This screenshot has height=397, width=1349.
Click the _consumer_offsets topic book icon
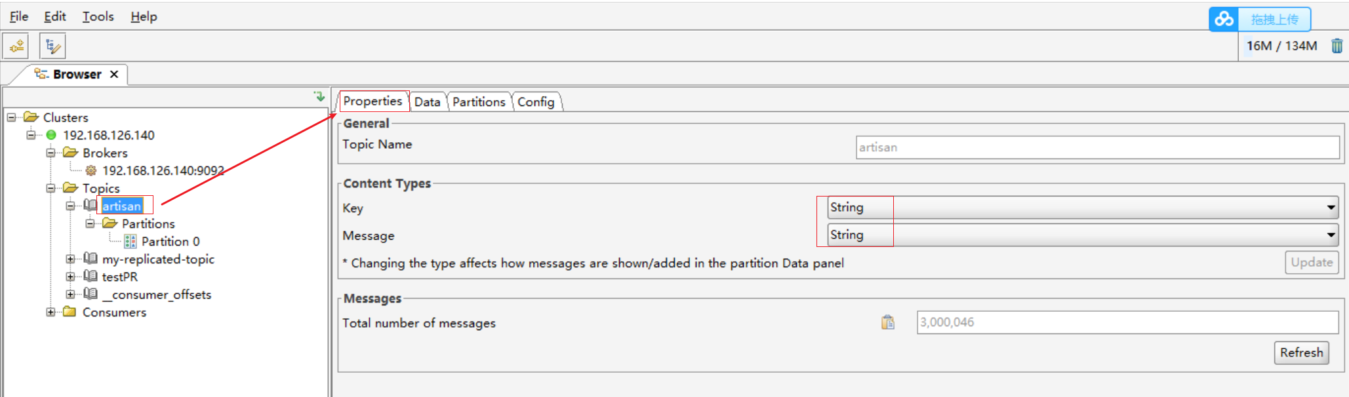(91, 294)
